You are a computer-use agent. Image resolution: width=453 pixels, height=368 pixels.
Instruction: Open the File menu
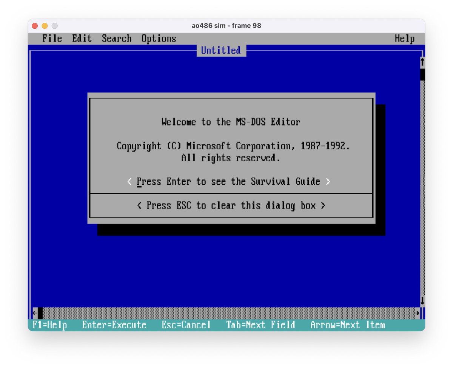click(x=52, y=39)
